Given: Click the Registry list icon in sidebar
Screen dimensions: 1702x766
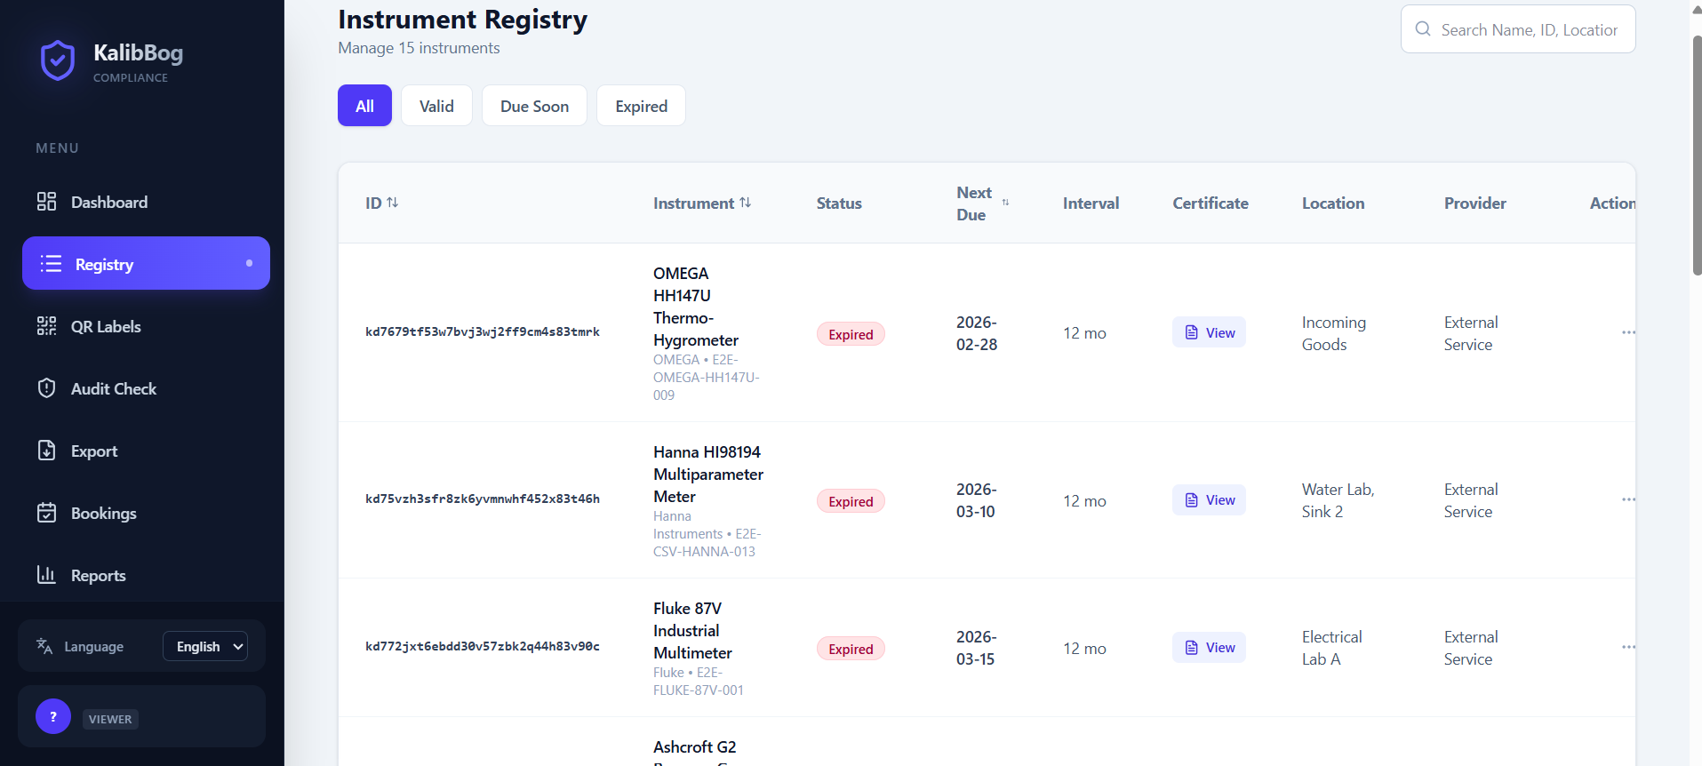Looking at the screenshot, I should click(x=51, y=264).
